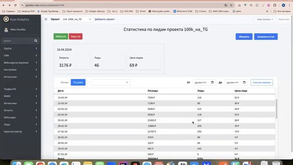Image resolution: width=293 pixels, height=165 pixels.
Task: Open the Chrome three-dot menu
Action: point(289,5)
